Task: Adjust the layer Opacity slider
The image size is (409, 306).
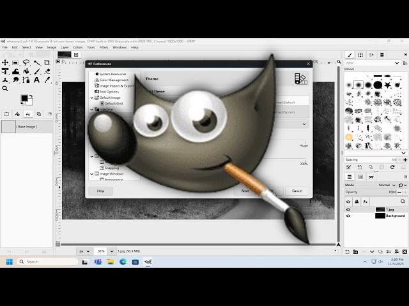Action: [x=371, y=193]
